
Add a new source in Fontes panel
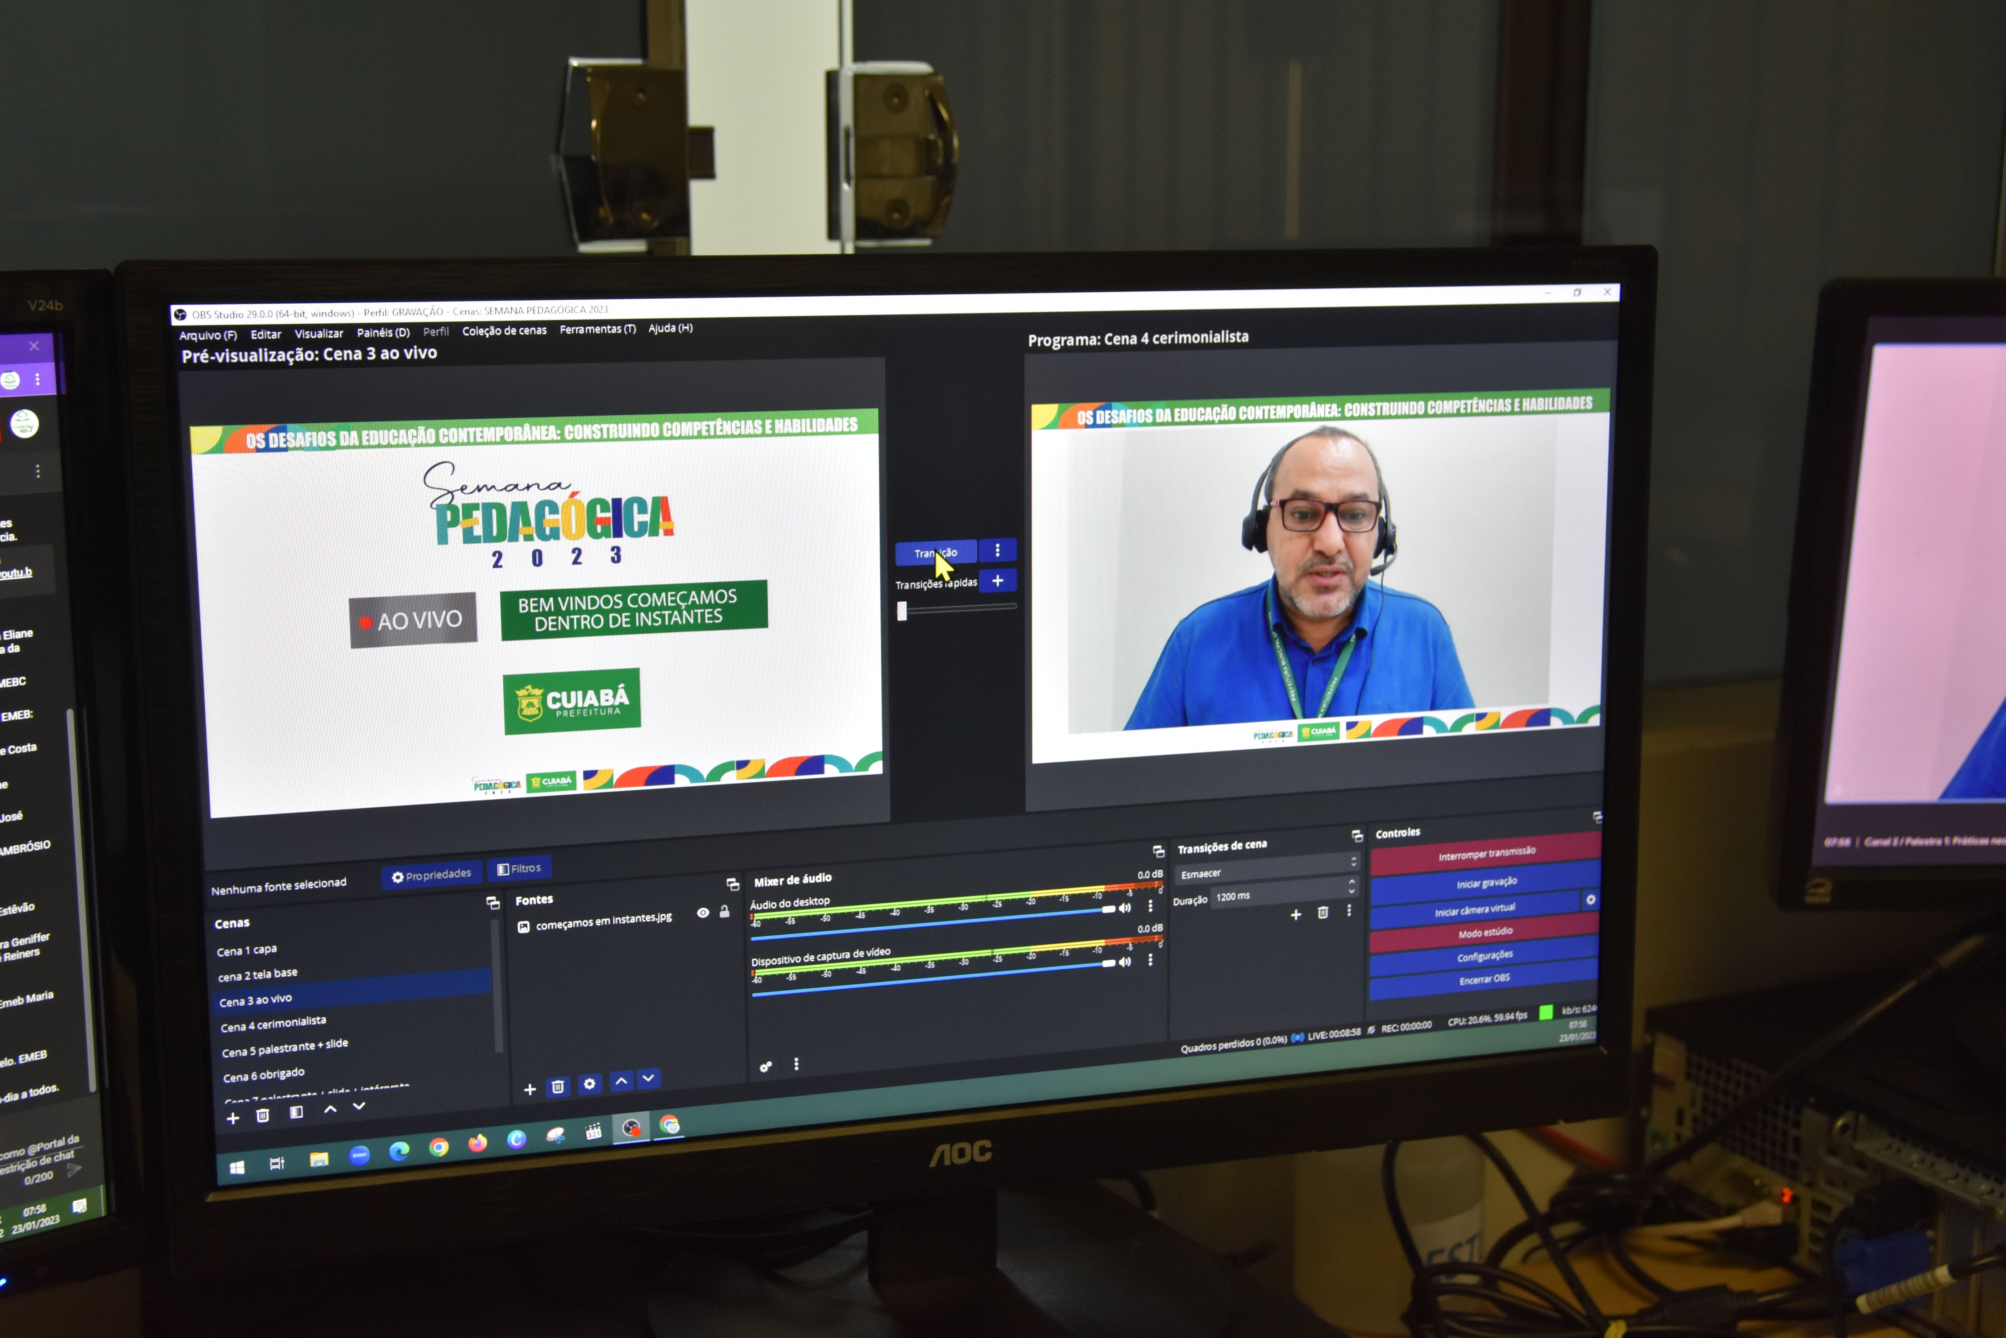(529, 1089)
